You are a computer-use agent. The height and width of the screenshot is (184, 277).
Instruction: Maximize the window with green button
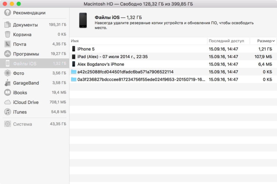pos(18,4)
